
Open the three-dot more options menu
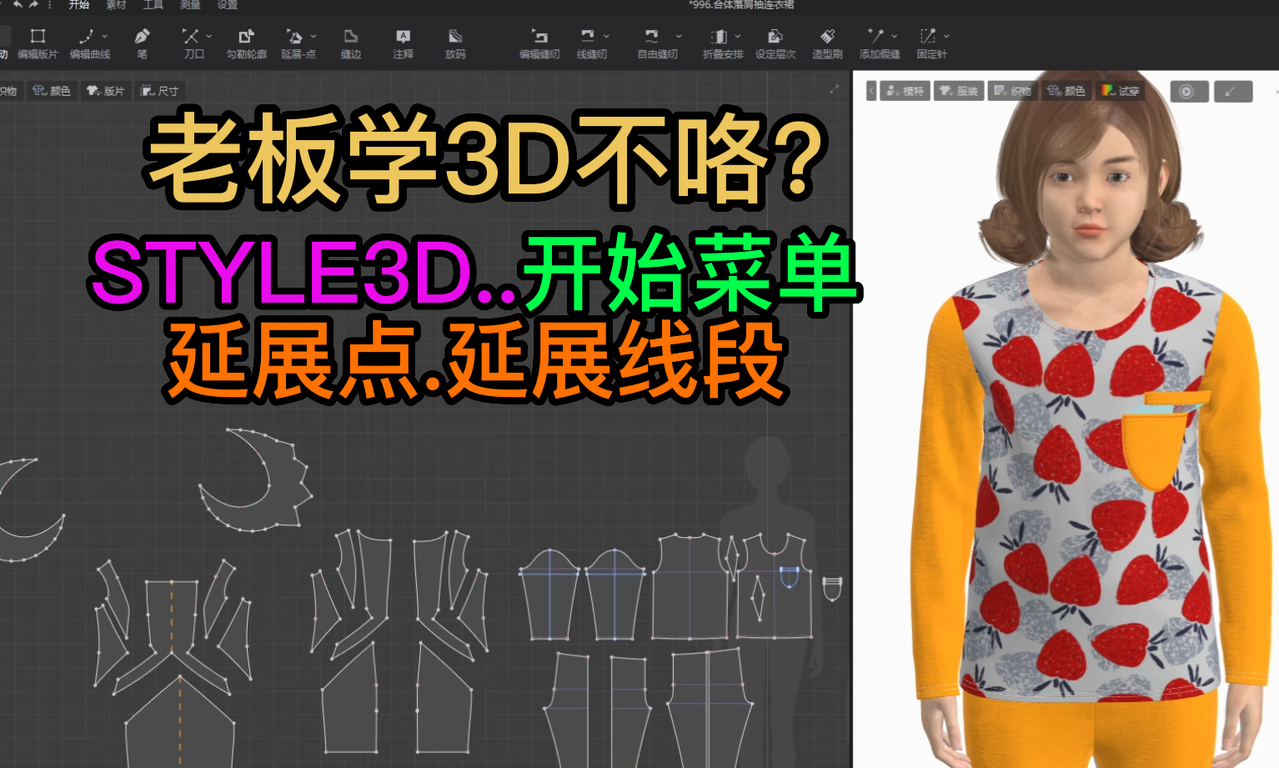[x=50, y=4]
